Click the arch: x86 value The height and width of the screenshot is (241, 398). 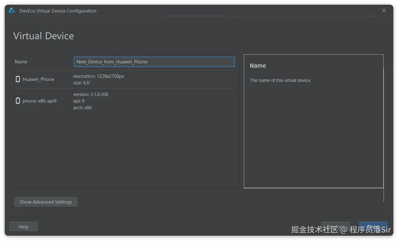(x=83, y=108)
